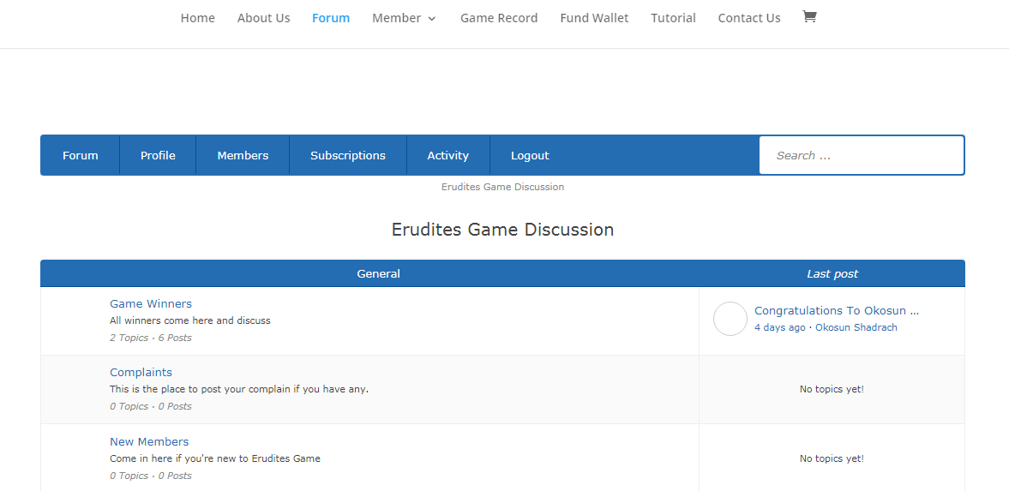1009x491 pixels.
Task: Open the Tutorial page
Action: (673, 18)
